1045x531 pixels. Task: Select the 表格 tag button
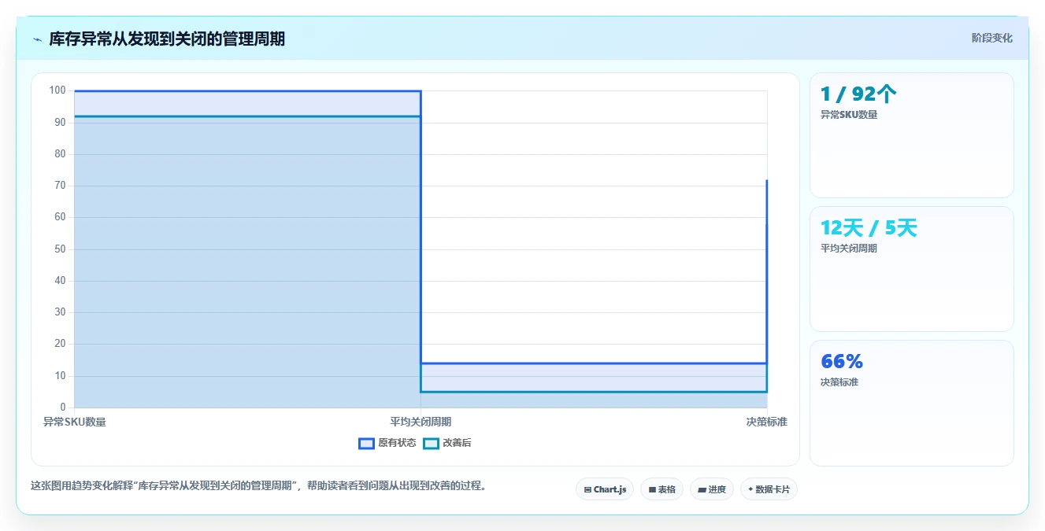click(x=661, y=489)
